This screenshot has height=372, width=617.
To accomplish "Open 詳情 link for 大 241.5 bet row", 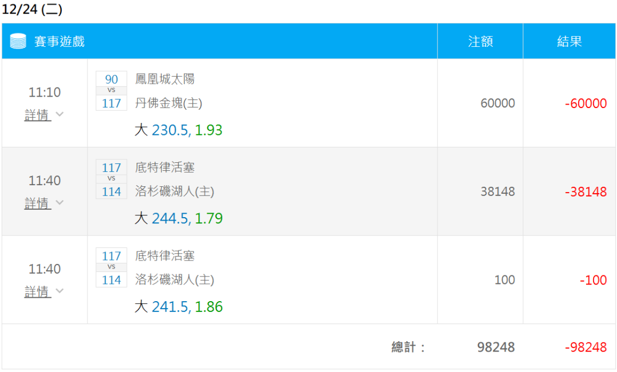I will coord(38,291).
